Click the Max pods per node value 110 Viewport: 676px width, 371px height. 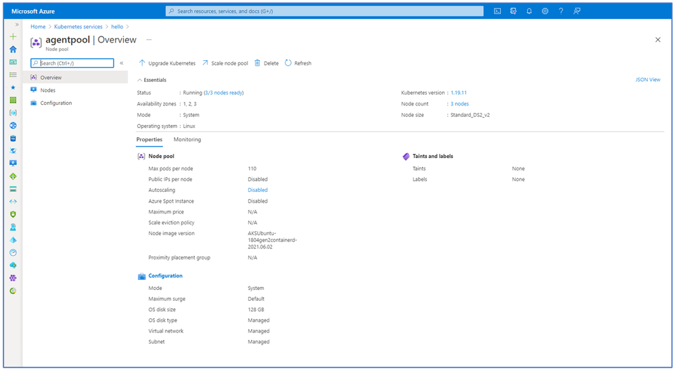point(252,169)
